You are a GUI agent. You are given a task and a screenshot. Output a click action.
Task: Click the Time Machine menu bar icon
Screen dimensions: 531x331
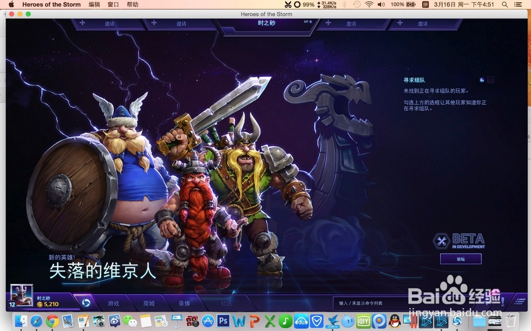click(x=357, y=4)
